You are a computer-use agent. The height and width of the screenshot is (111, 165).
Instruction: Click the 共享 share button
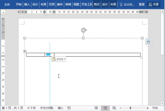(153, 4)
